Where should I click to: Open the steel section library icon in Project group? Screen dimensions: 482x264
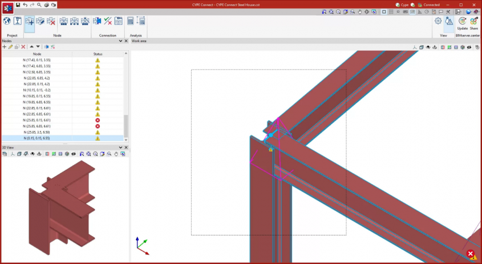tap(18, 21)
